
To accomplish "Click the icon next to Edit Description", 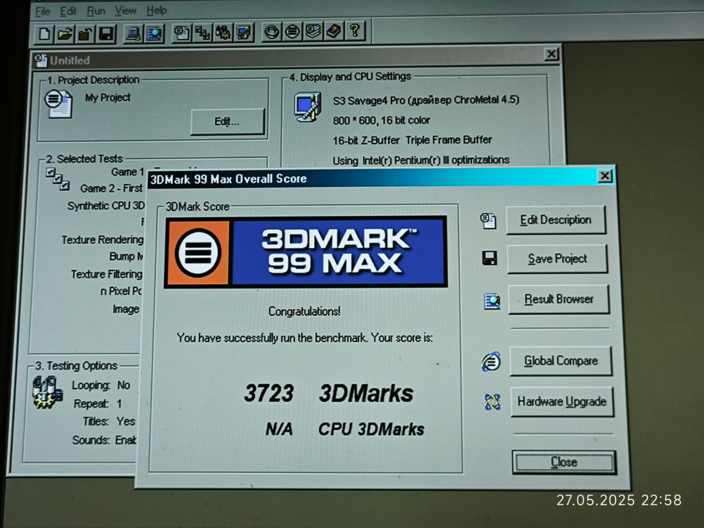I will point(488,221).
